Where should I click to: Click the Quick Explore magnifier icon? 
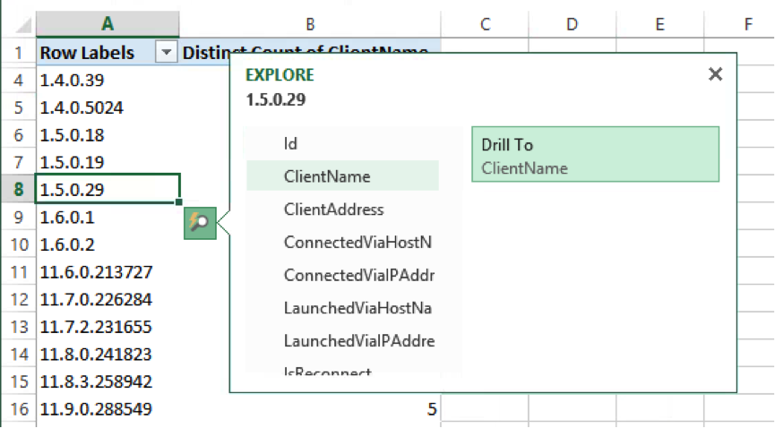(x=201, y=223)
